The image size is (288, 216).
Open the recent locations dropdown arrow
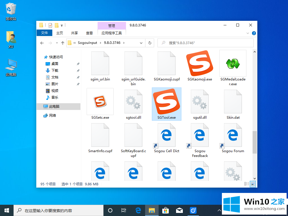pos(57,43)
